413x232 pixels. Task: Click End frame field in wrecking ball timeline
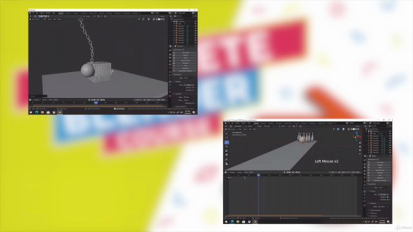coord(161,100)
